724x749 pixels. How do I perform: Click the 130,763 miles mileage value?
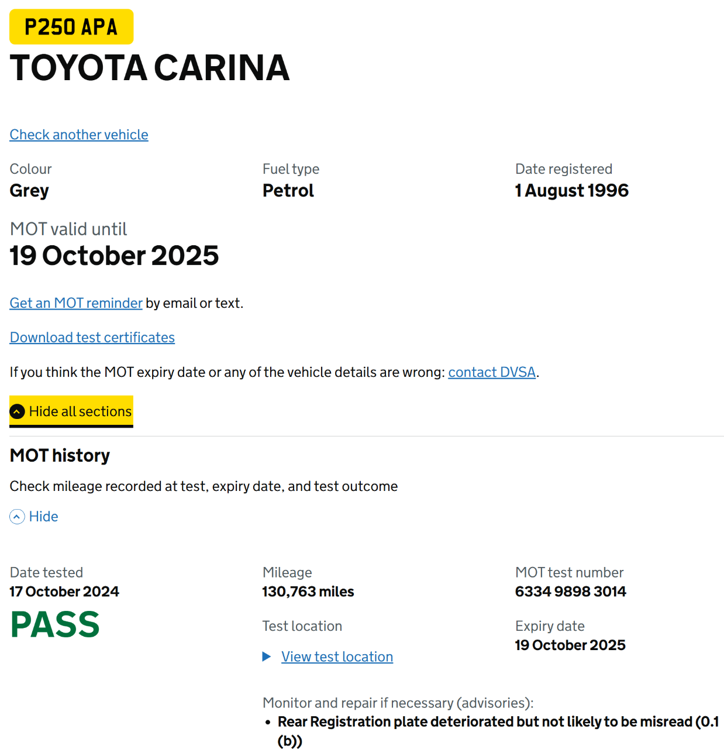coord(308,592)
